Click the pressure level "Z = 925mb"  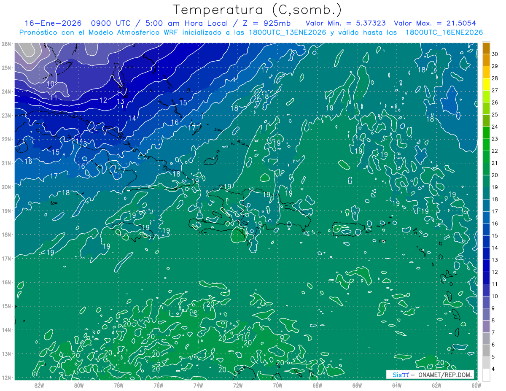(266, 23)
